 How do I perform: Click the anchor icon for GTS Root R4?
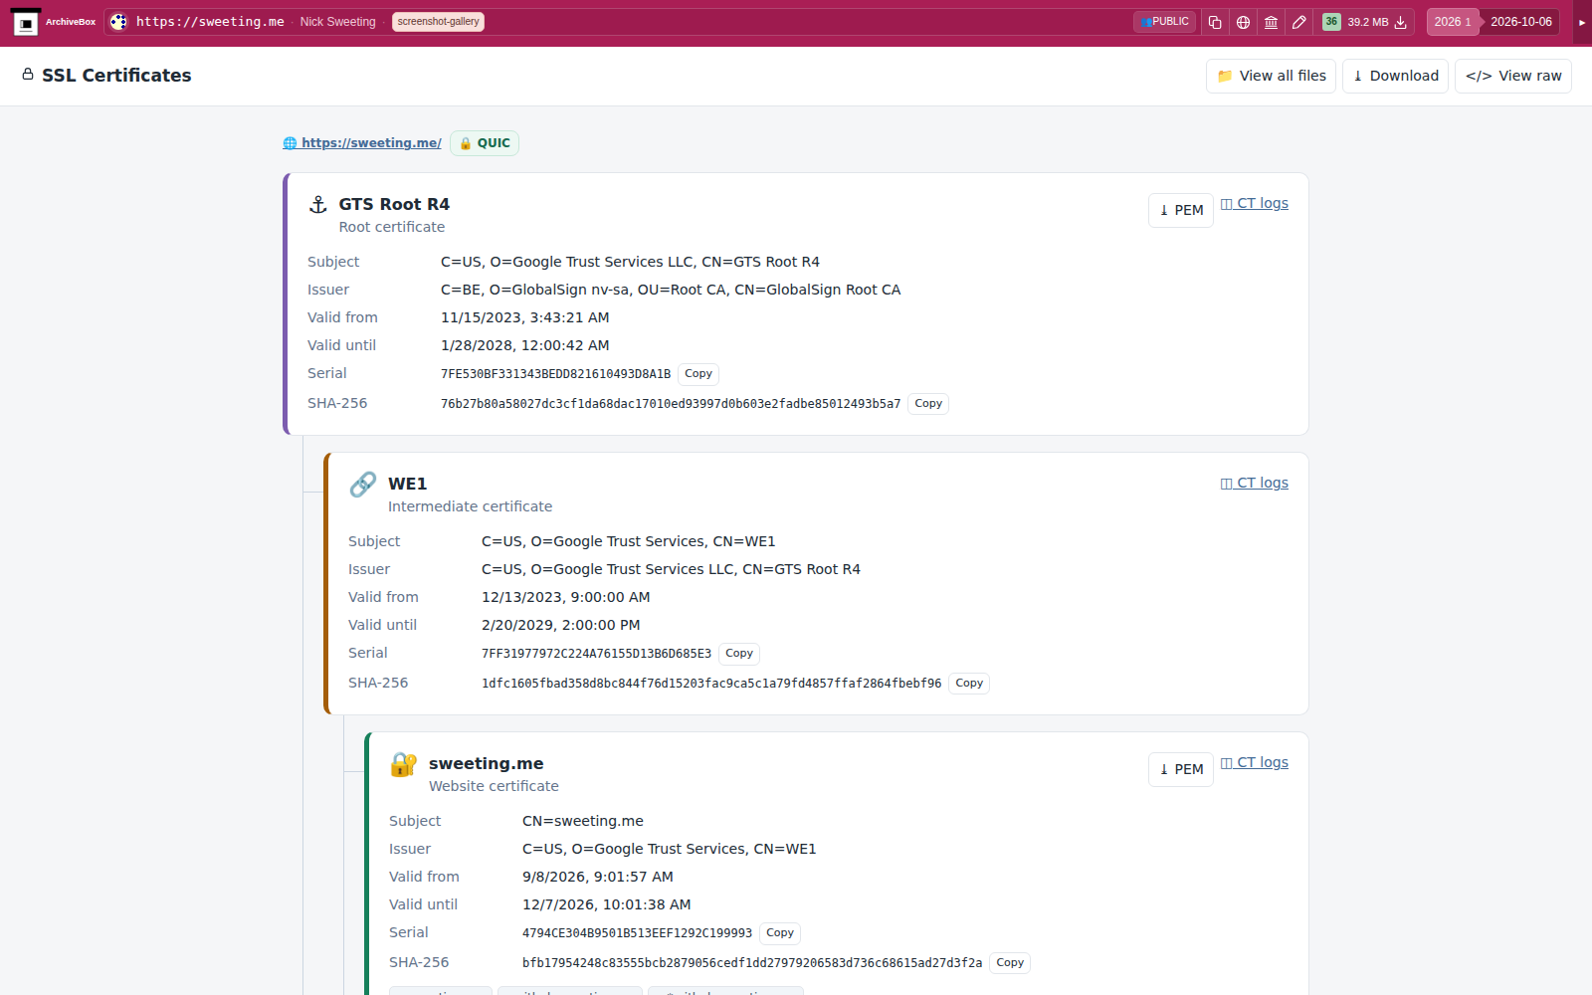(x=318, y=205)
